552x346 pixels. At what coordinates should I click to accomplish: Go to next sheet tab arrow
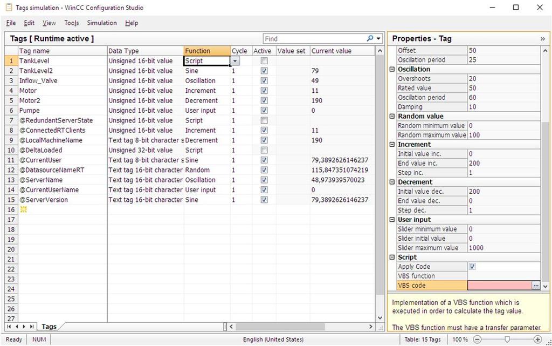point(24,327)
